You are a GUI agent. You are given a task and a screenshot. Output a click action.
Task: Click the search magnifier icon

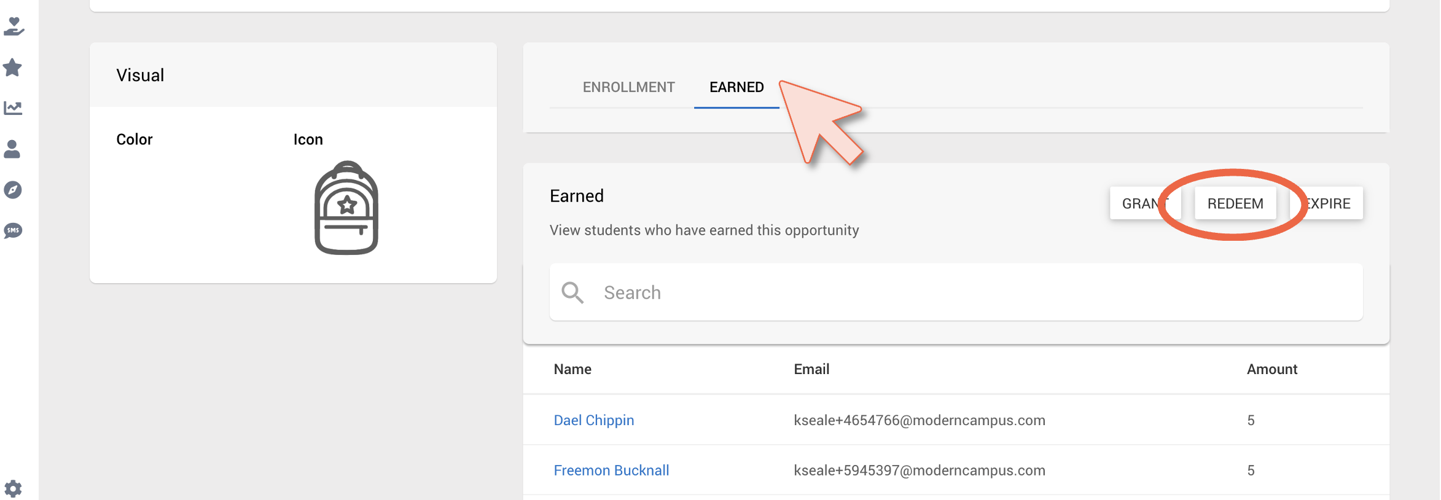pos(572,292)
